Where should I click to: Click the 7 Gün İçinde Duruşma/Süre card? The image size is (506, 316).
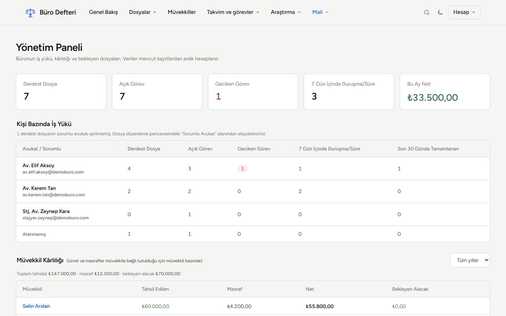(349, 92)
